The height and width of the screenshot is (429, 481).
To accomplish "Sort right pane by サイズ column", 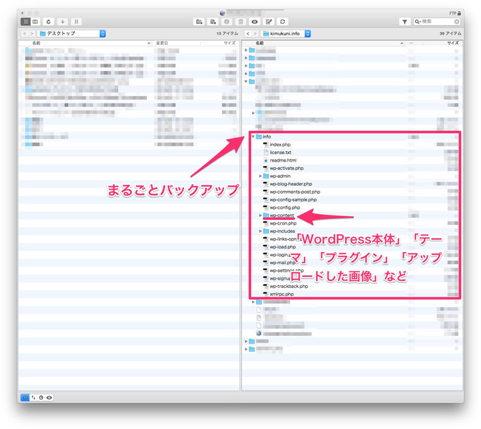I will (x=442, y=43).
